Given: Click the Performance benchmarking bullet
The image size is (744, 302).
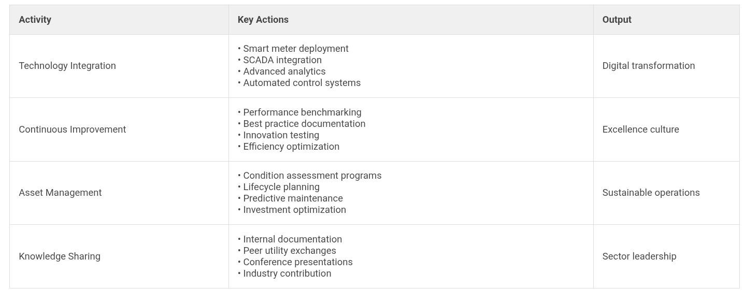Looking at the screenshot, I should (302, 112).
